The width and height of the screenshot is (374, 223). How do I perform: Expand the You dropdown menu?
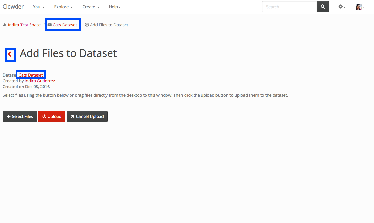click(x=38, y=7)
